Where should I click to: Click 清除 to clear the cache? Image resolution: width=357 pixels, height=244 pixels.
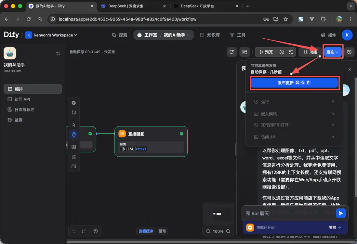[163, 231]
